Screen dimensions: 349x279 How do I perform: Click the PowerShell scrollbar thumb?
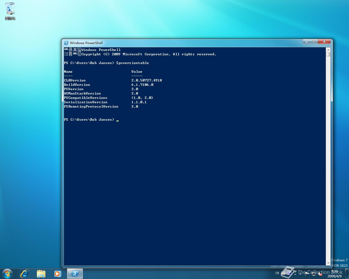tap(328, 54)
